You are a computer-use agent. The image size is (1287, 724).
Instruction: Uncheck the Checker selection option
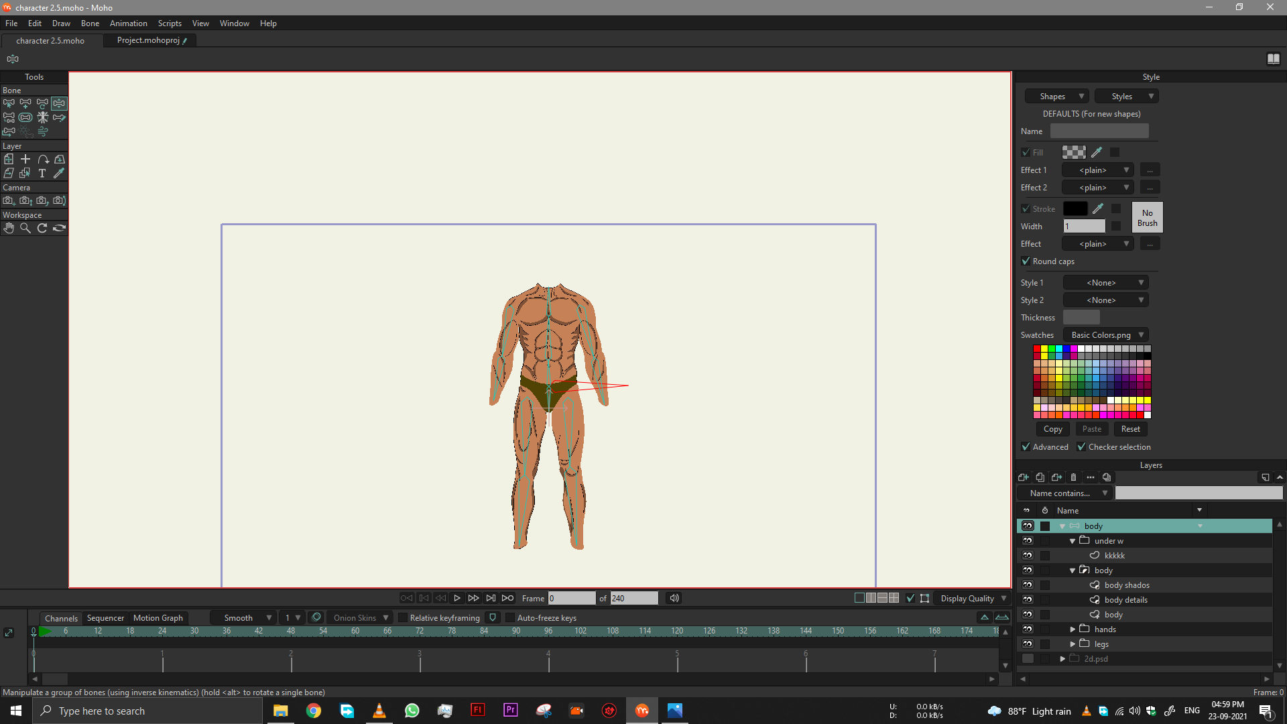pos(1081,447)
